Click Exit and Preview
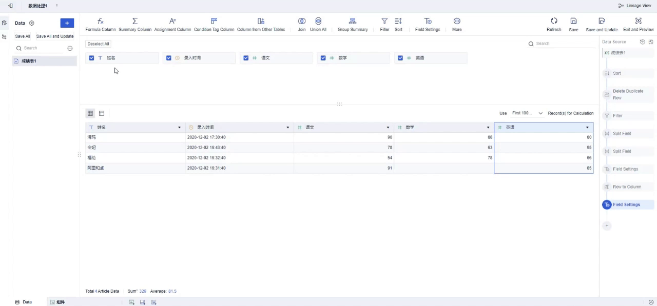The width and height of the screenshot is (657, 306). pos(639,25)
